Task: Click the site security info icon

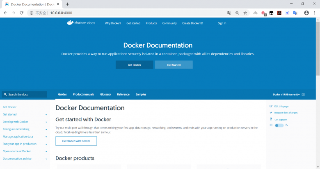Action: pos(32,13)
